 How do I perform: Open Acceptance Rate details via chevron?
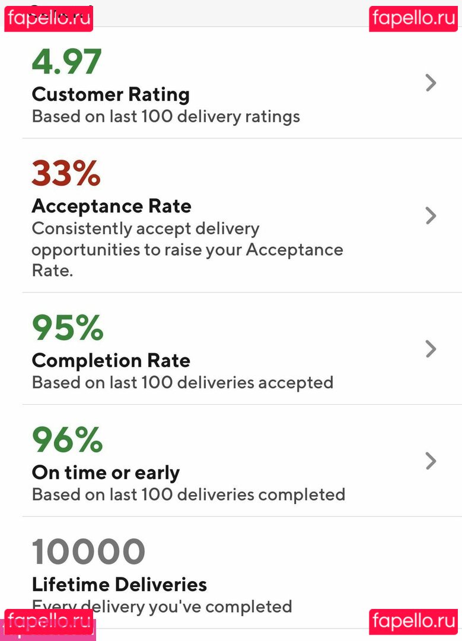(x=431, y=215)
